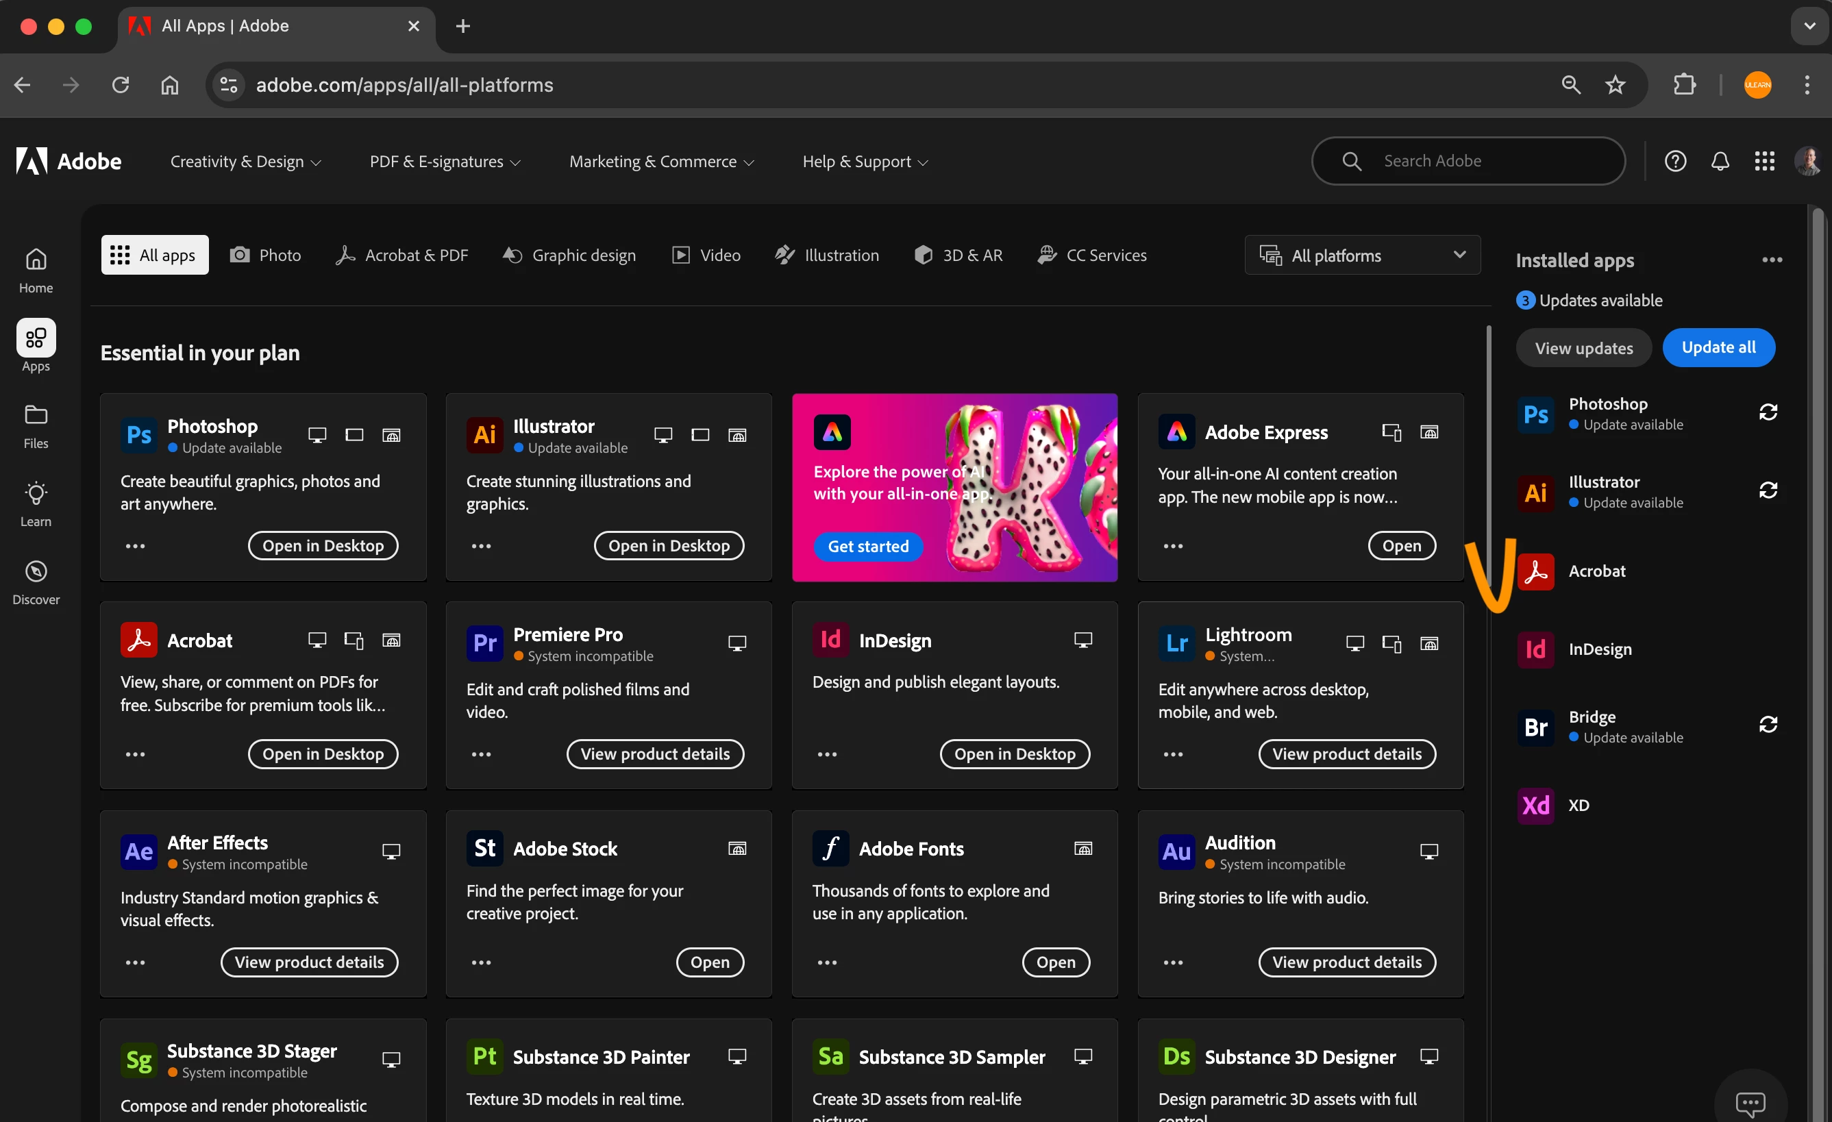Click the Update all button
Viewport: 1832px width, 1122px height.
click(1718, 347)
